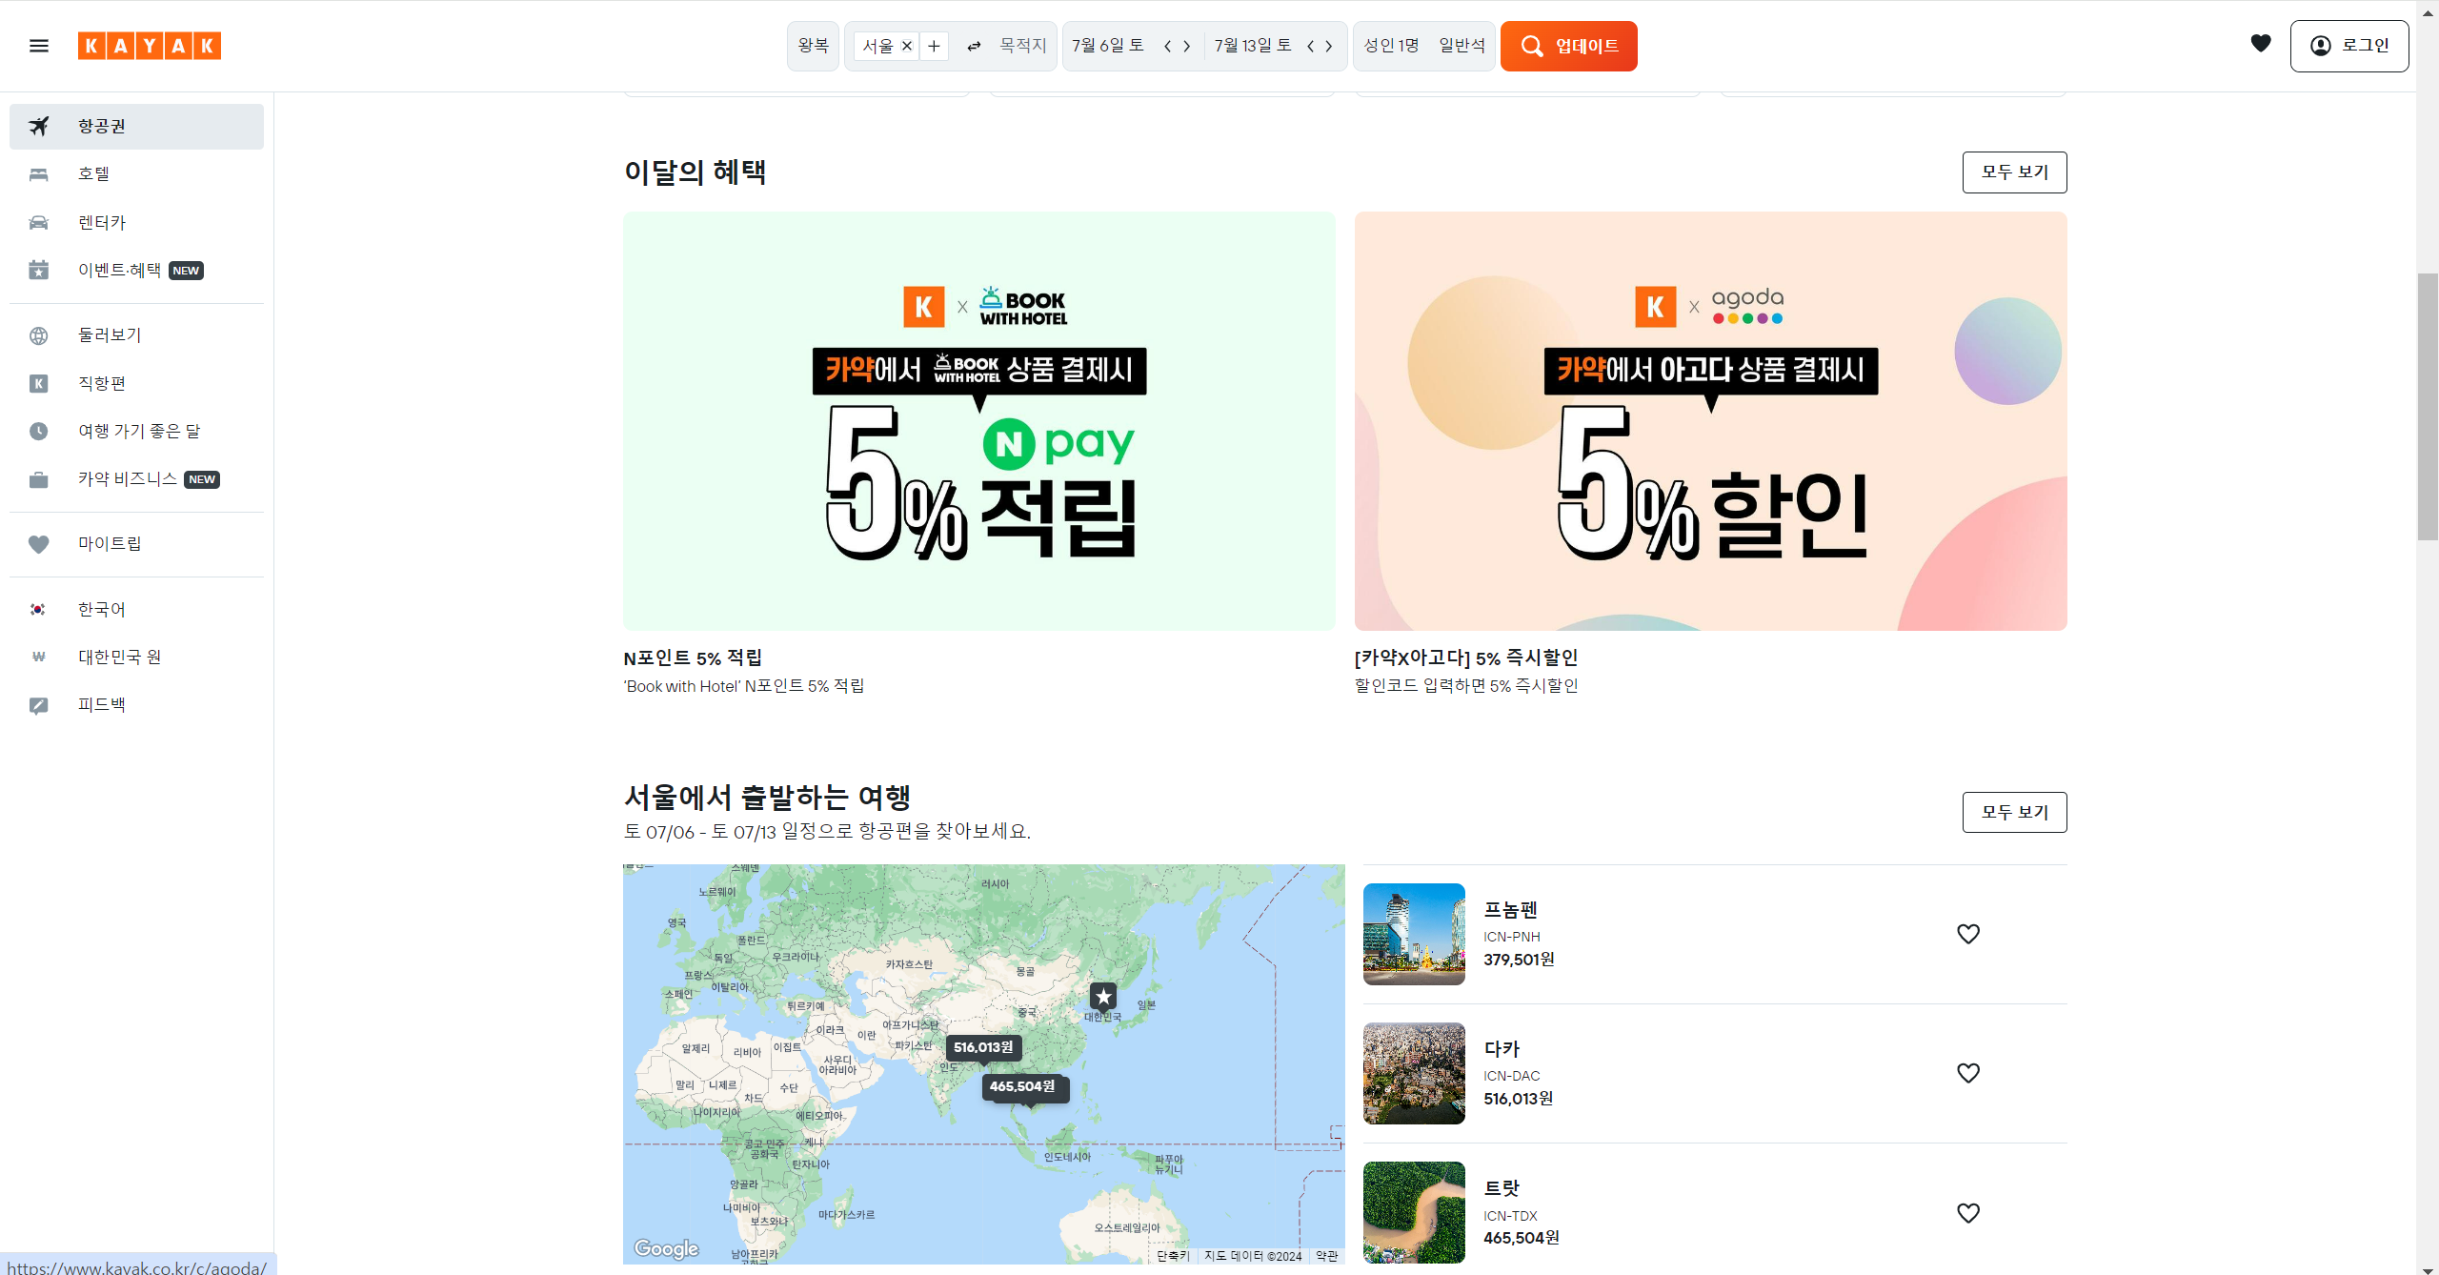Favorite the 다카 destination

pos(1968,1073)
